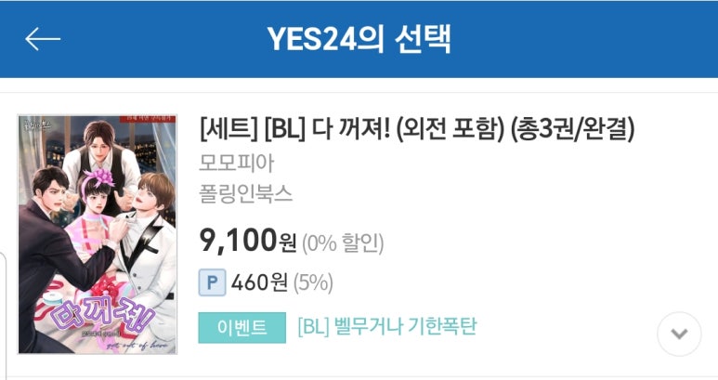Select author name 모모피아
This screenshot has width=718, height=380.
click(238, 163)
